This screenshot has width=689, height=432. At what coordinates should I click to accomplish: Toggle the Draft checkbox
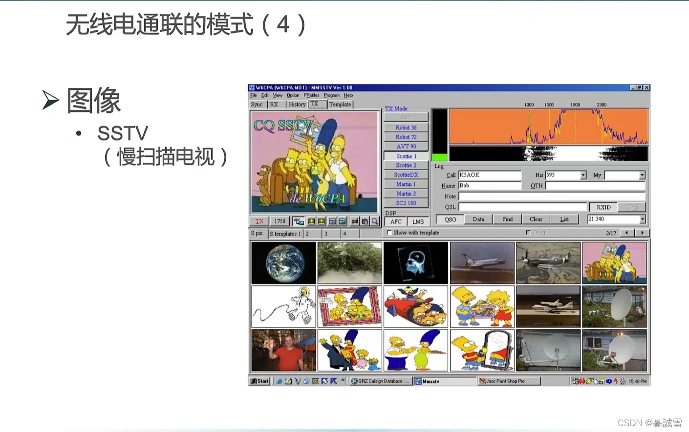(x=528, y=233)
